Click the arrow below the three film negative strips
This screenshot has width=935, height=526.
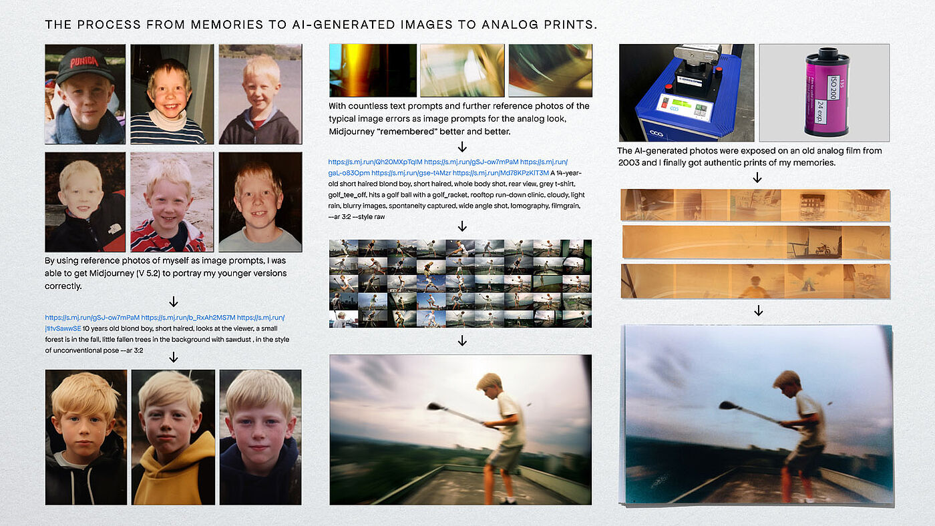point(757,310)
